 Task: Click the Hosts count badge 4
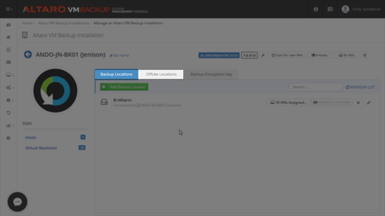(x=83, y=137)
